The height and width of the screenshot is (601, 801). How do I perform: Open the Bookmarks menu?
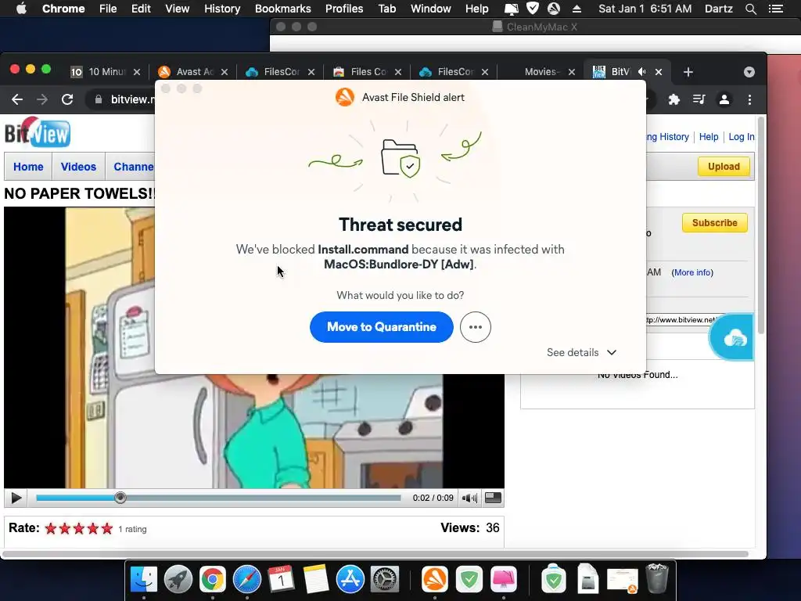[x=283, y=9]
